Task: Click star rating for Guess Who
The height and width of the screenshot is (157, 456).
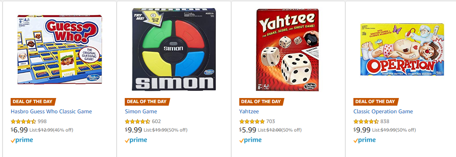Action: [23, 121]
